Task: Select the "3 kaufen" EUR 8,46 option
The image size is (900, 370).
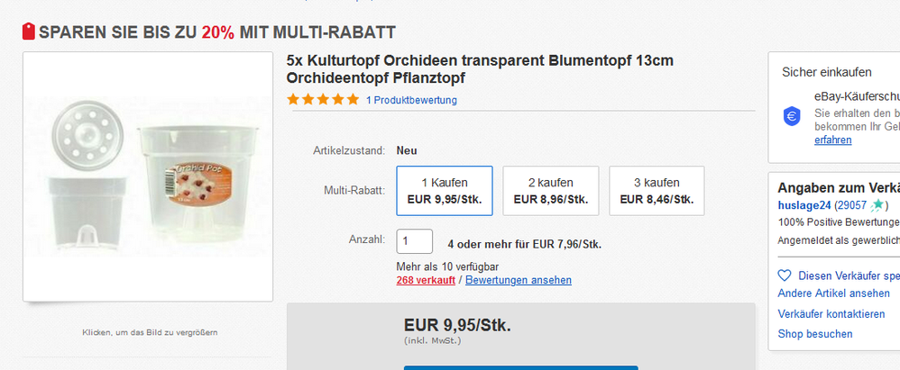Action: click(657, 191)
